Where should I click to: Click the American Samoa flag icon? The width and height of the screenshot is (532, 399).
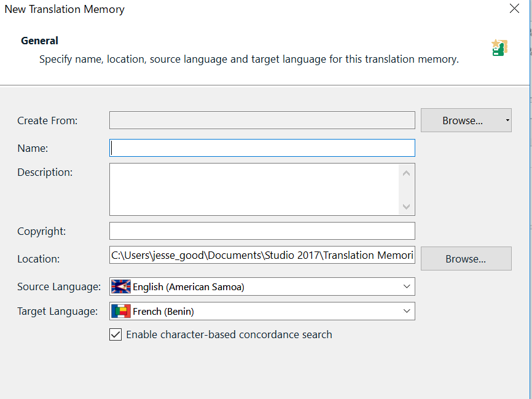point(121,286)
